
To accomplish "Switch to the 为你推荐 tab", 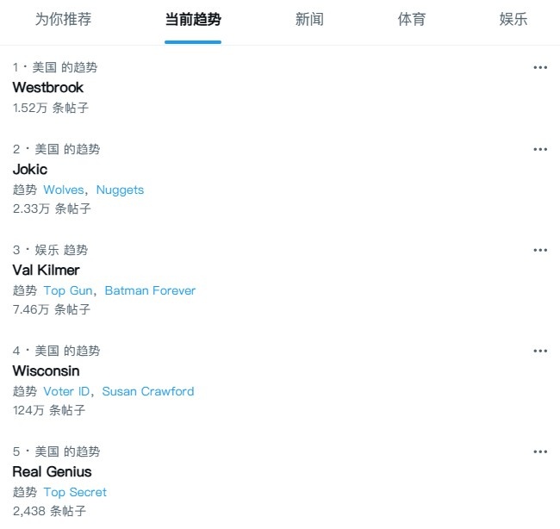I will pyautogui.click(x=63, y=19).
